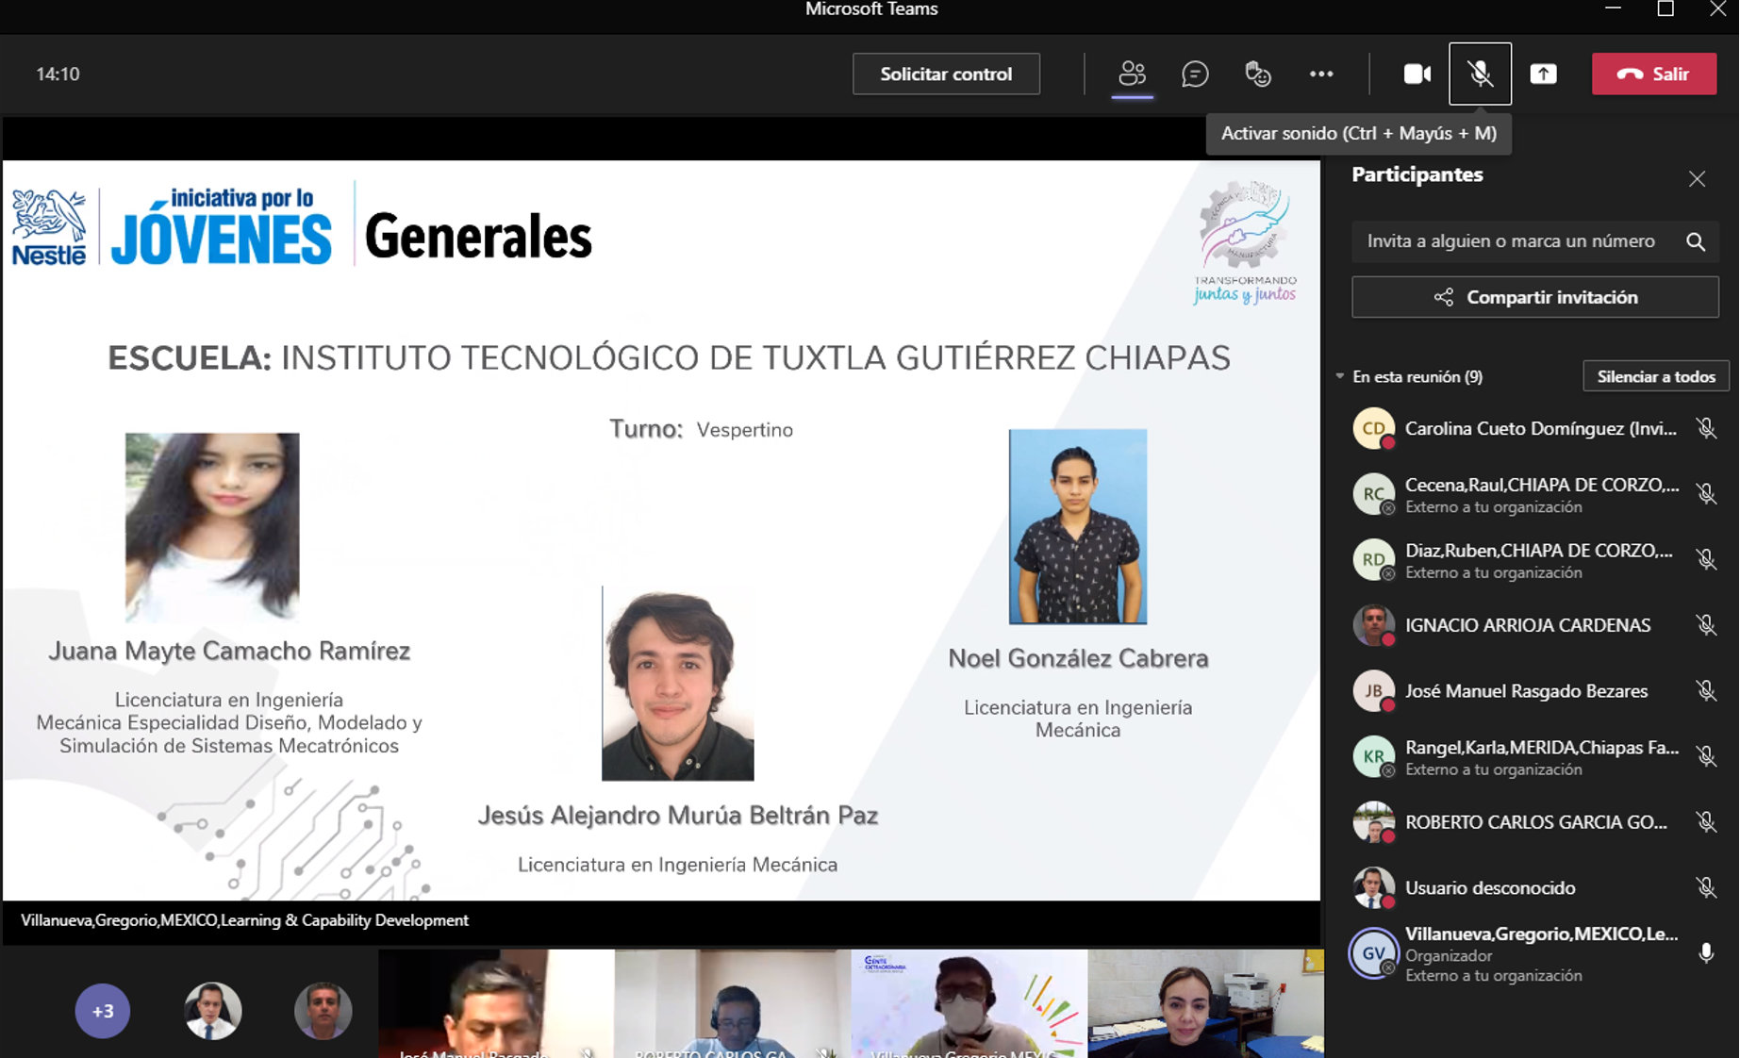
Task: Click the round avatar left of José Manuel tile
Action: 323,1011
